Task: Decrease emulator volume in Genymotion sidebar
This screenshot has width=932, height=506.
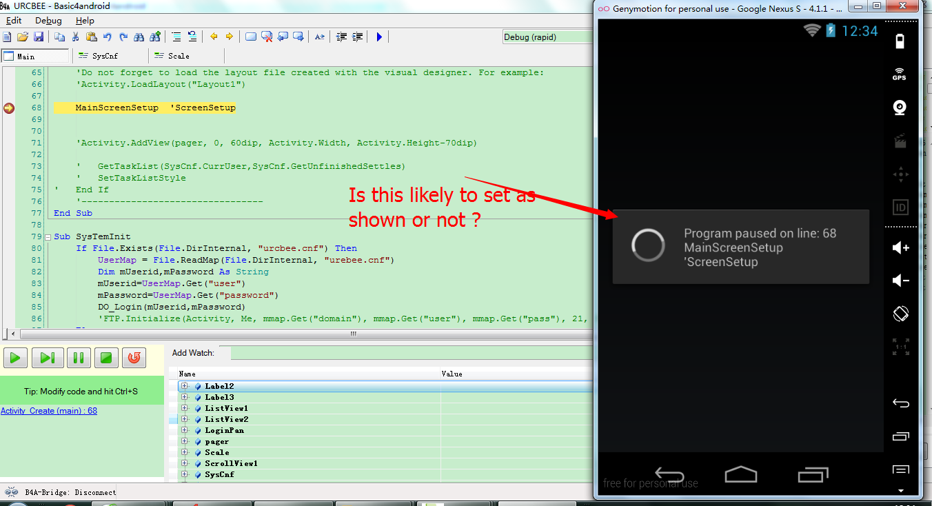Action: point(900,279)
